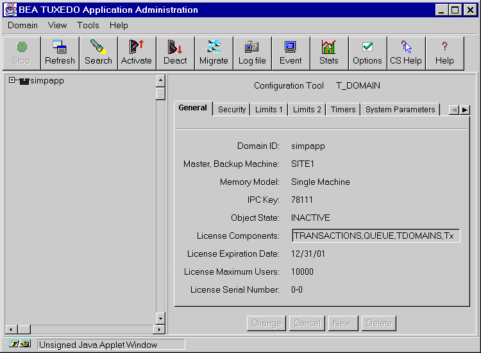
Task: Click the T_DOMAIN heading text
Action: [x=358, y=85]
